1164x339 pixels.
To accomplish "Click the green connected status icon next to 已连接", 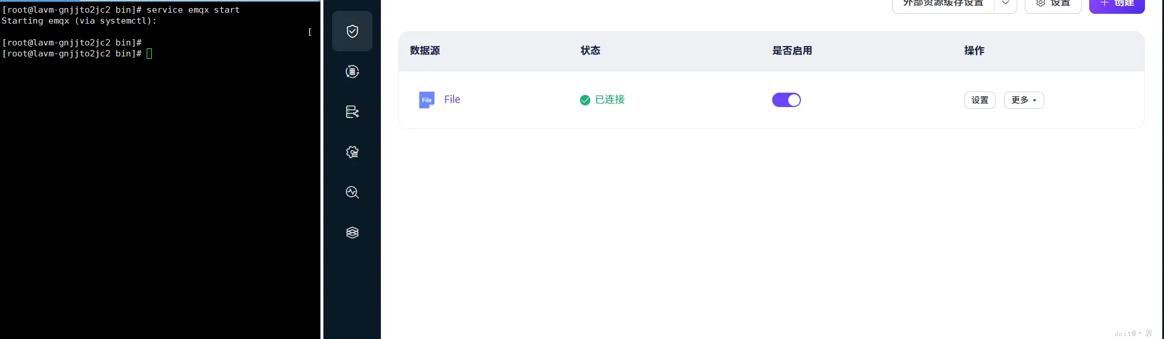I will point(585,100).
